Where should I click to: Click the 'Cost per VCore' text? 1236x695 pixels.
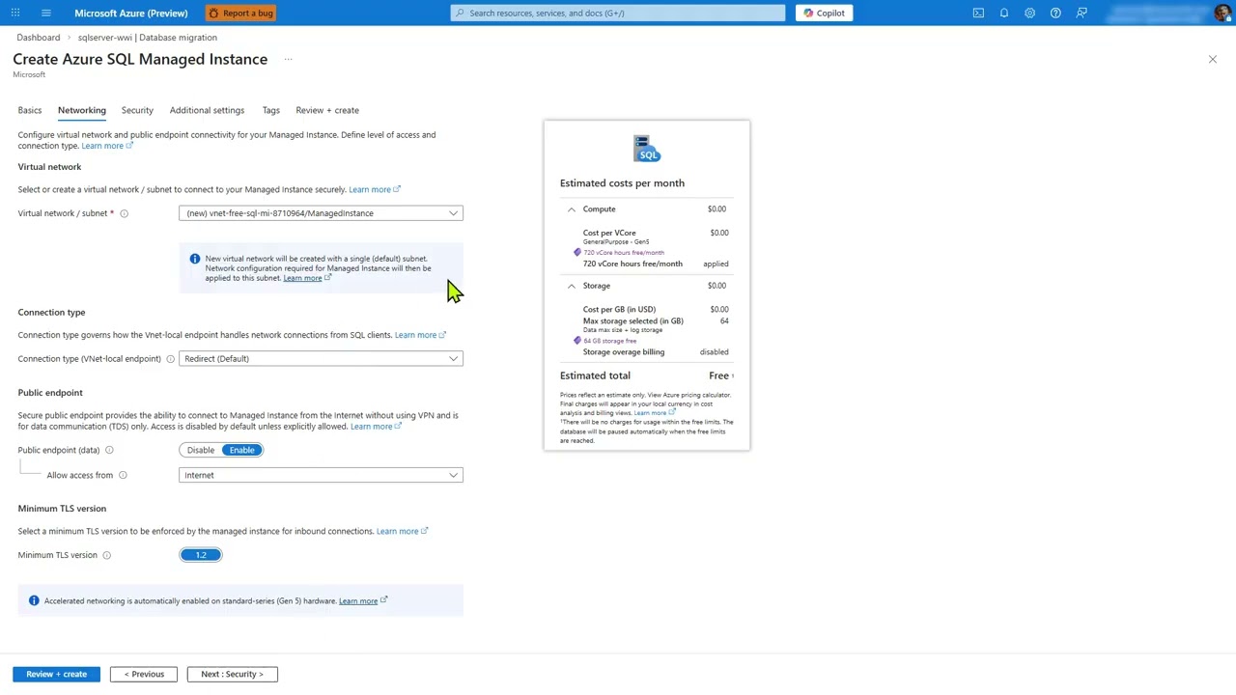click(x=609, y=233)
